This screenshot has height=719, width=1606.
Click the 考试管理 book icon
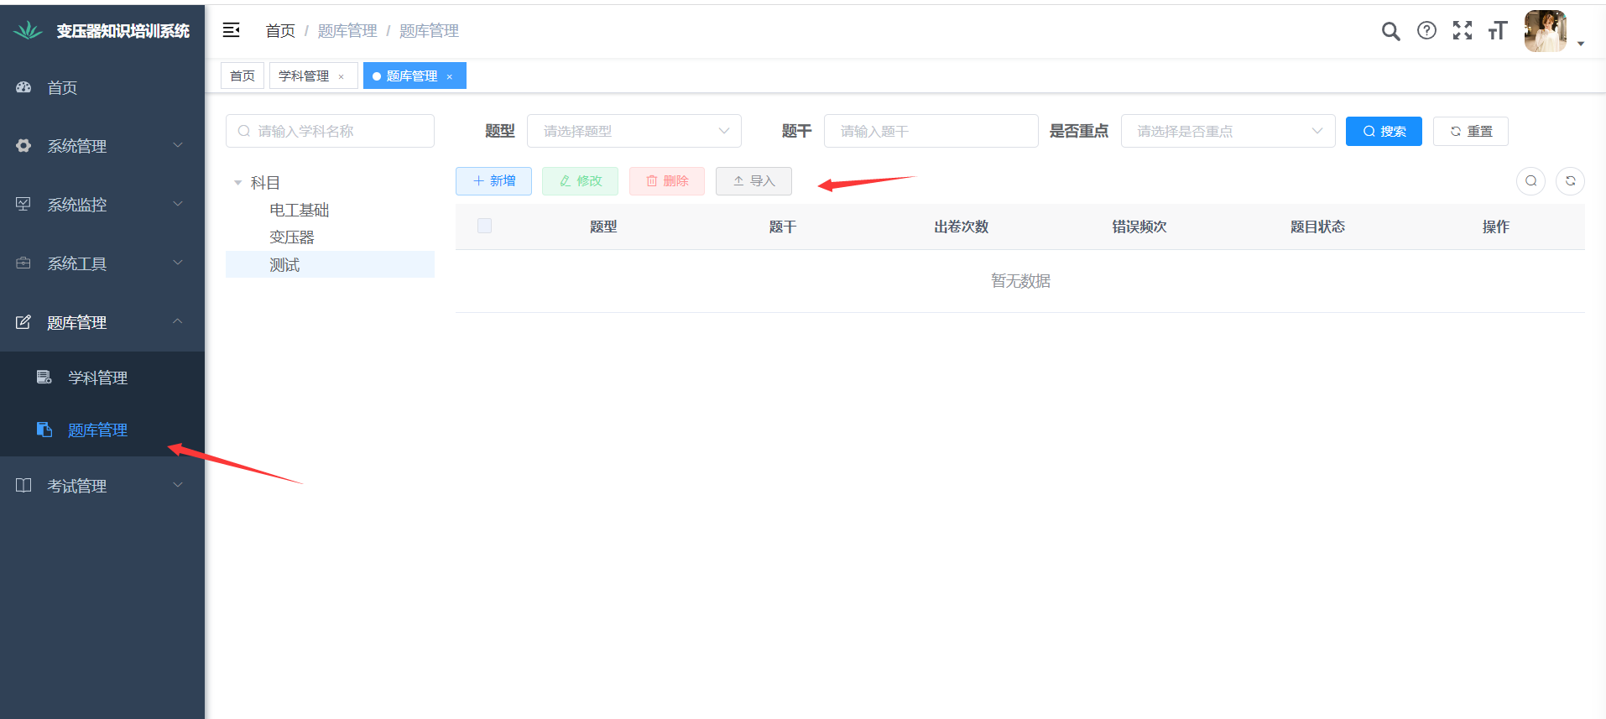[23, 486]
